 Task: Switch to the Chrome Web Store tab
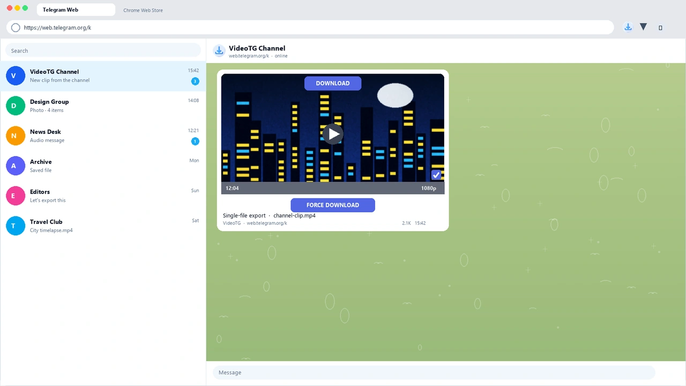(x=143, y=10)
